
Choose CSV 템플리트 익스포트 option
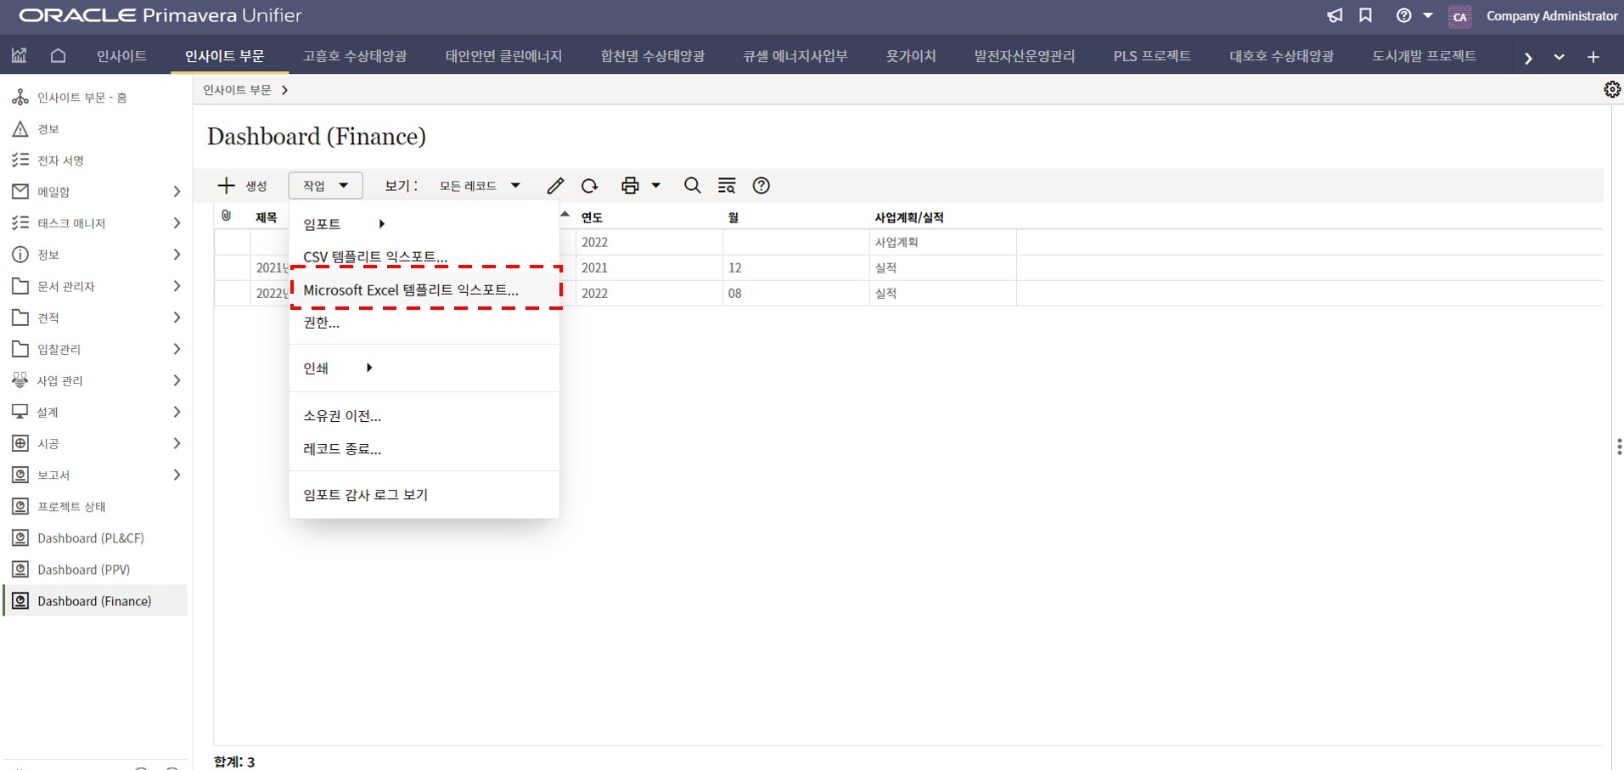[375, 257]
